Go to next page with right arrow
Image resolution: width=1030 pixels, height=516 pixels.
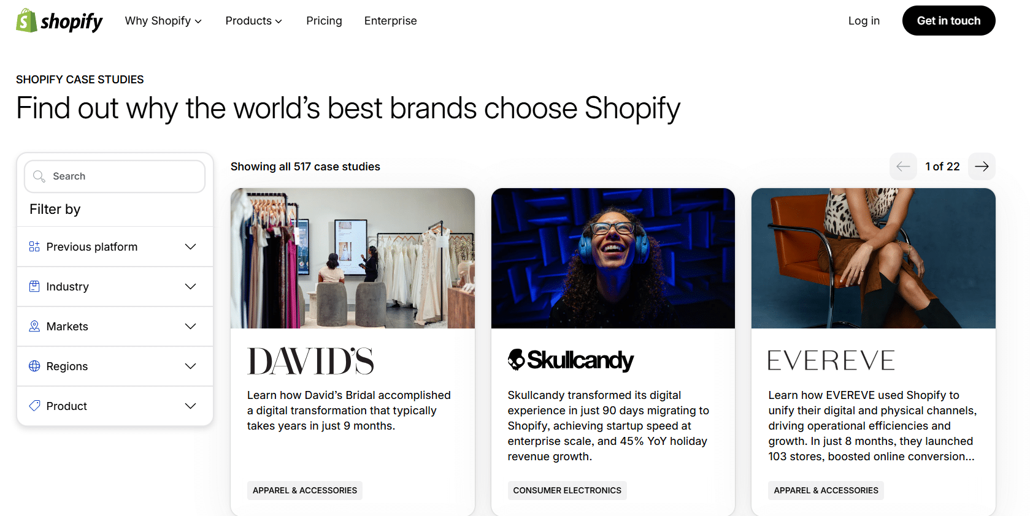coord(982,167)
